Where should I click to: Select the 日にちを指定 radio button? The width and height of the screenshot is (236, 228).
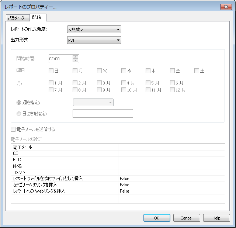(x=19, y=114)
